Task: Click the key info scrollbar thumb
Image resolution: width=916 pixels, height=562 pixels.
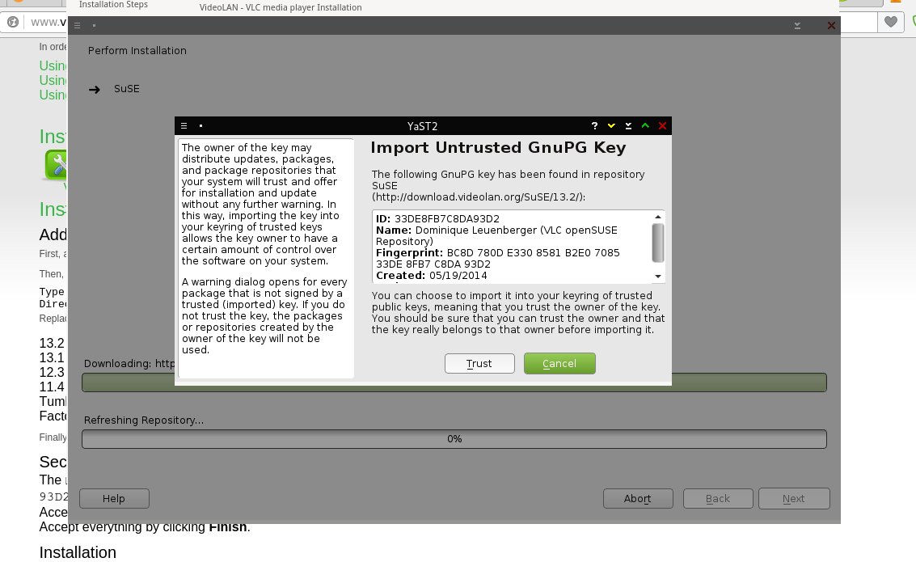Action: point(658,243)
